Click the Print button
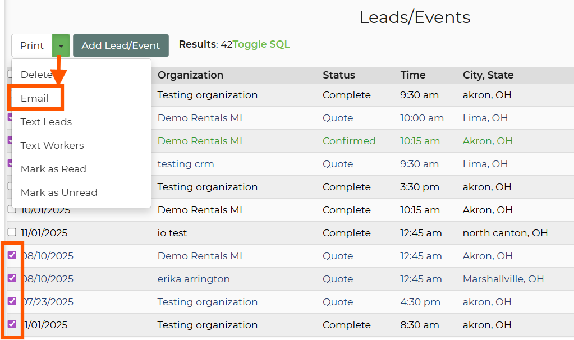The image size is (574, 340). point(32,45)
